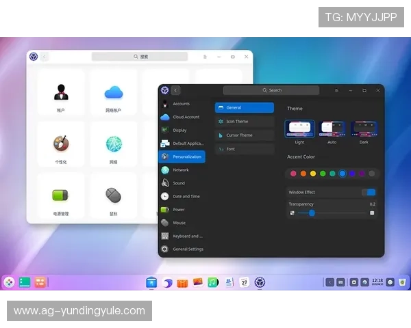The image size is (411, 328).
Task: Switch to the Icon Theme tab
Action: (x=244, y=121)
